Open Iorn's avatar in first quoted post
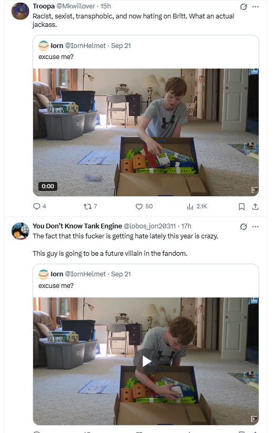 tap(44, 45)
